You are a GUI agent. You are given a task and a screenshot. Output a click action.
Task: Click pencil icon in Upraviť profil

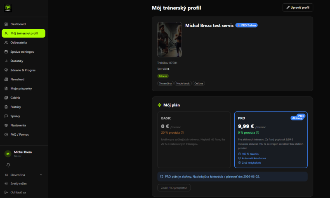288,7
